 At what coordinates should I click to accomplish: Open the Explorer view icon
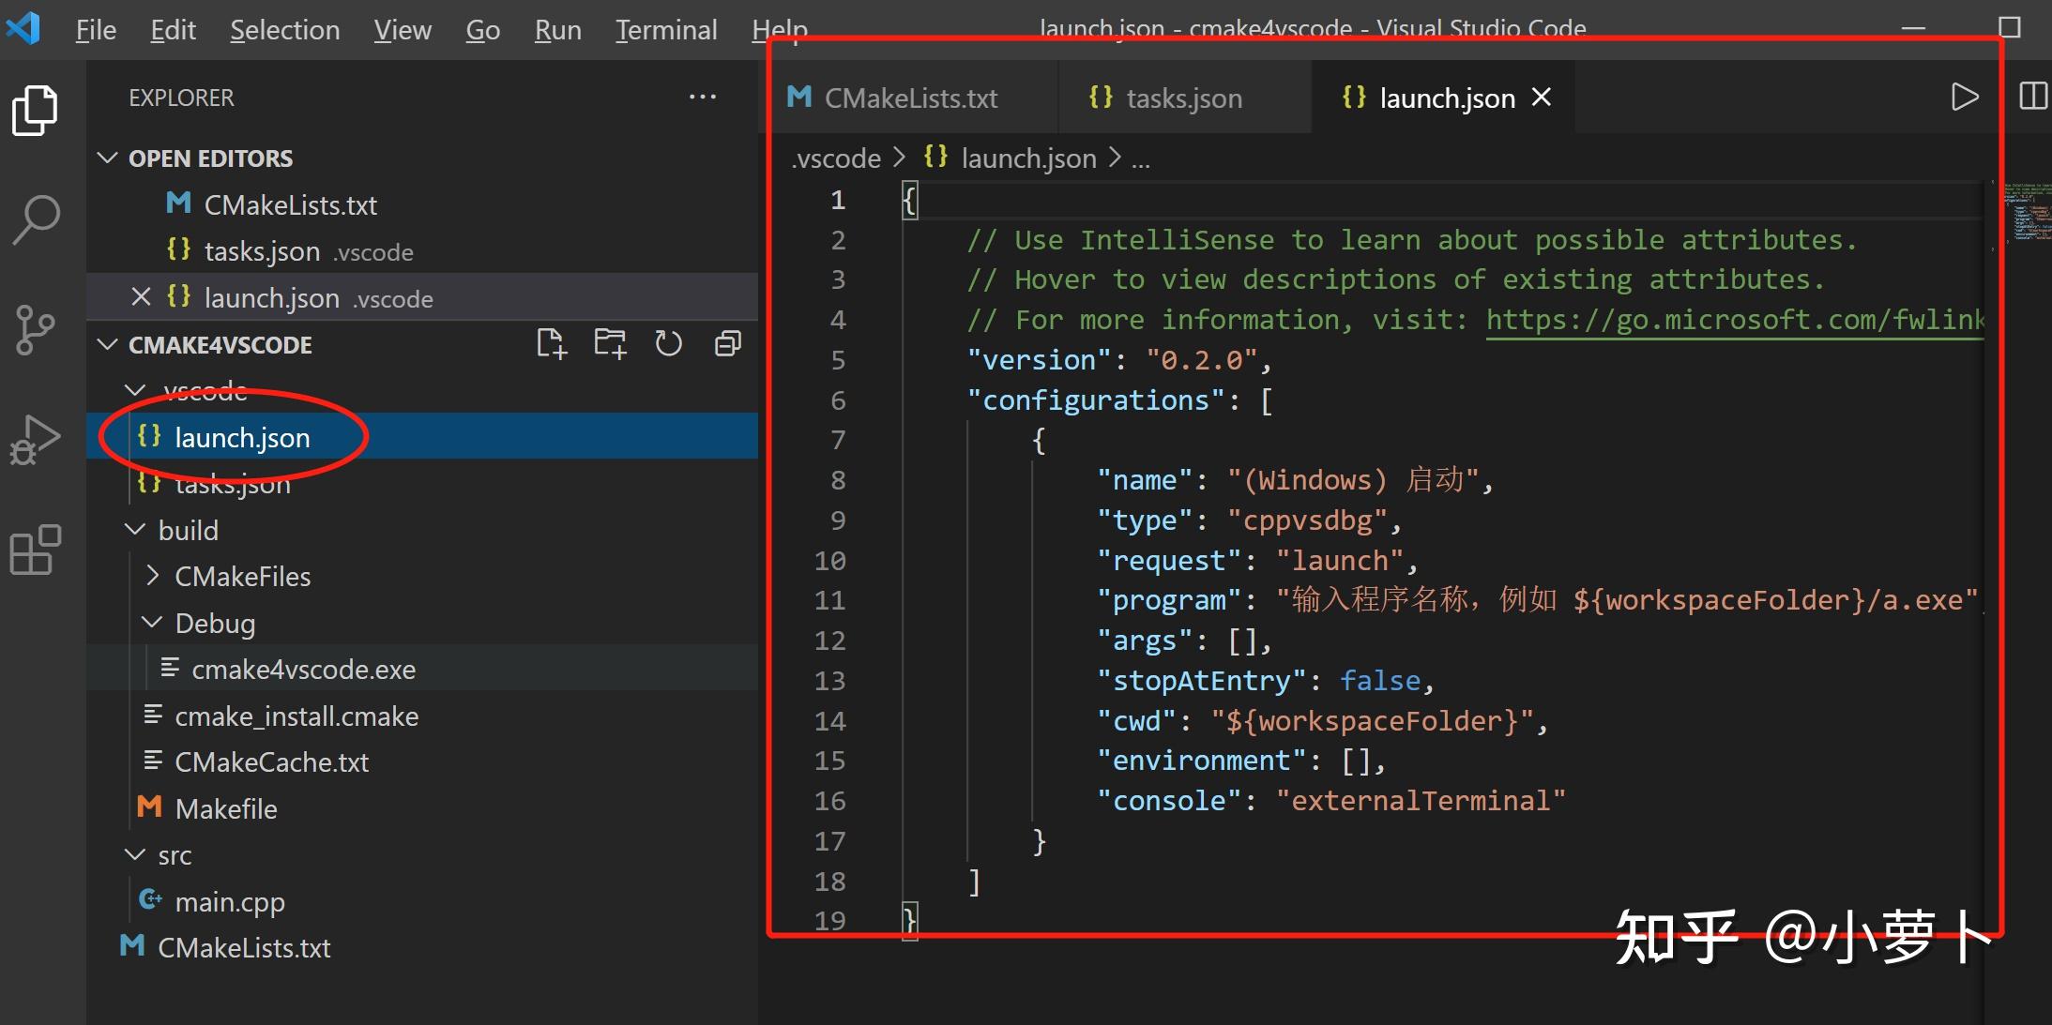[x=35, y=110]
